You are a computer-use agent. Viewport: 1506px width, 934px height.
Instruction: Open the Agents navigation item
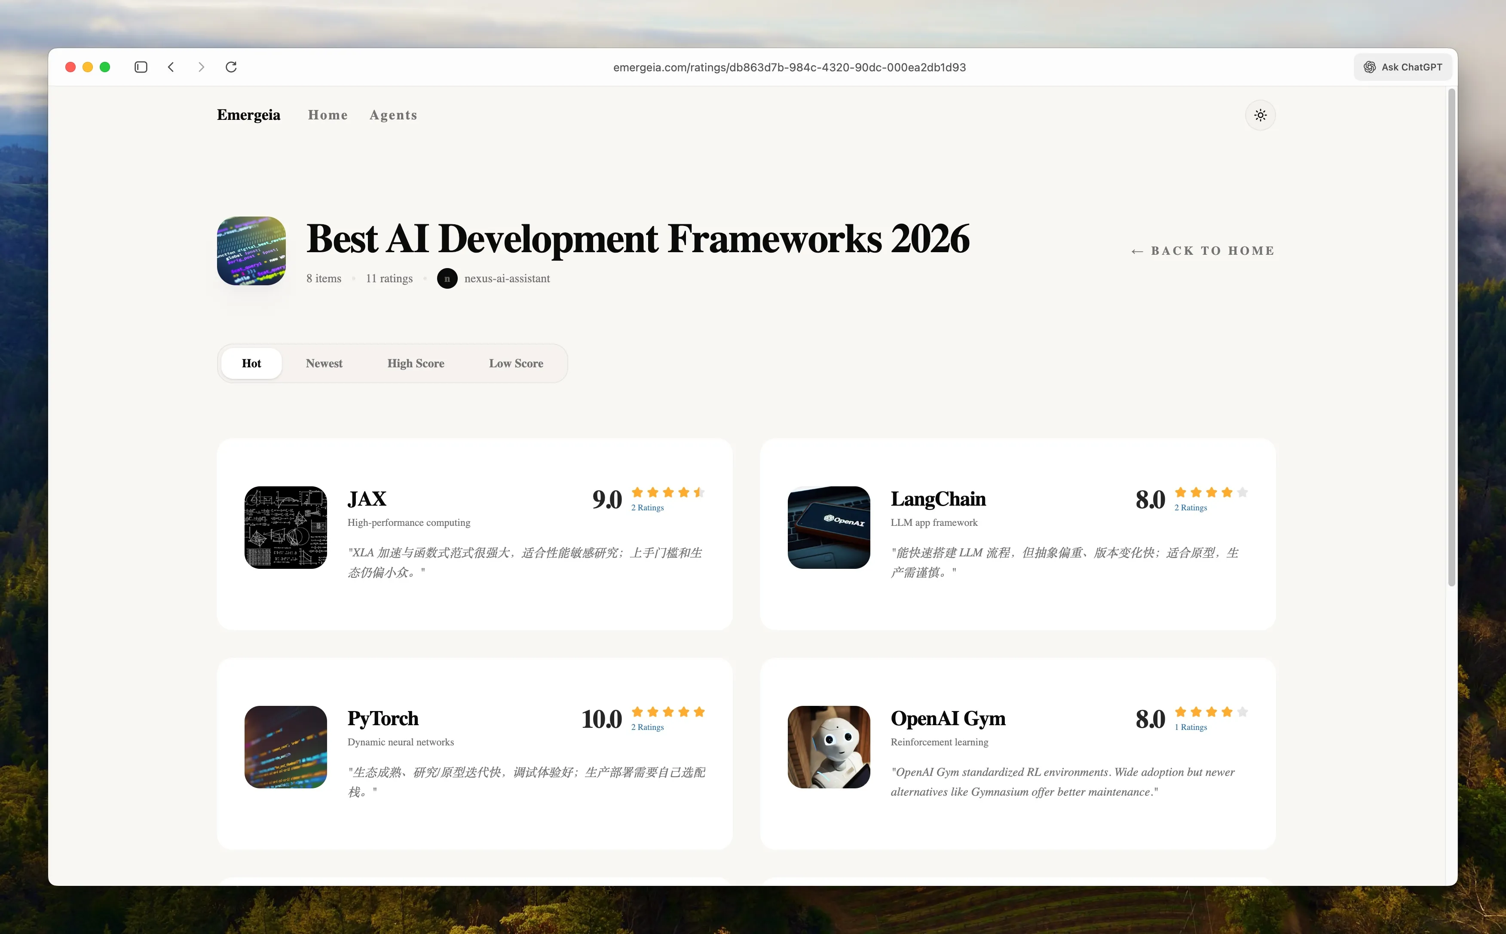394,115
